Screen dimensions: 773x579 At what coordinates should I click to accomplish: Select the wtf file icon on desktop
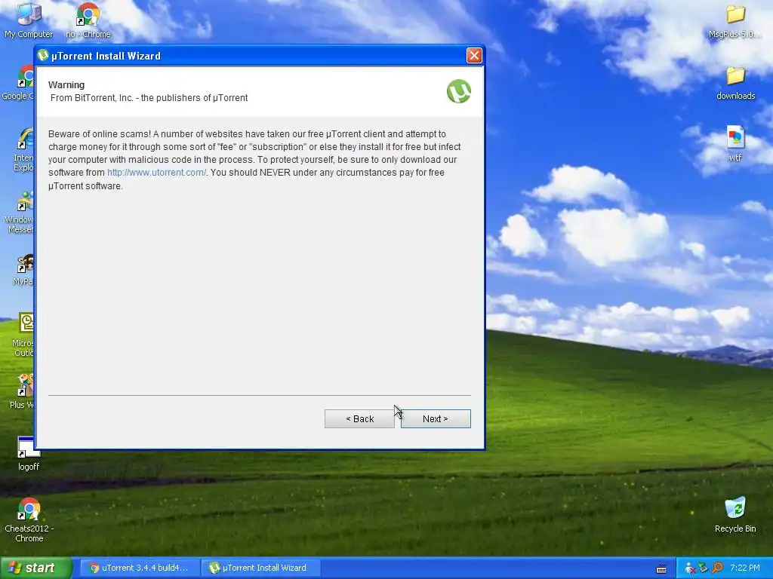(735, 144)
